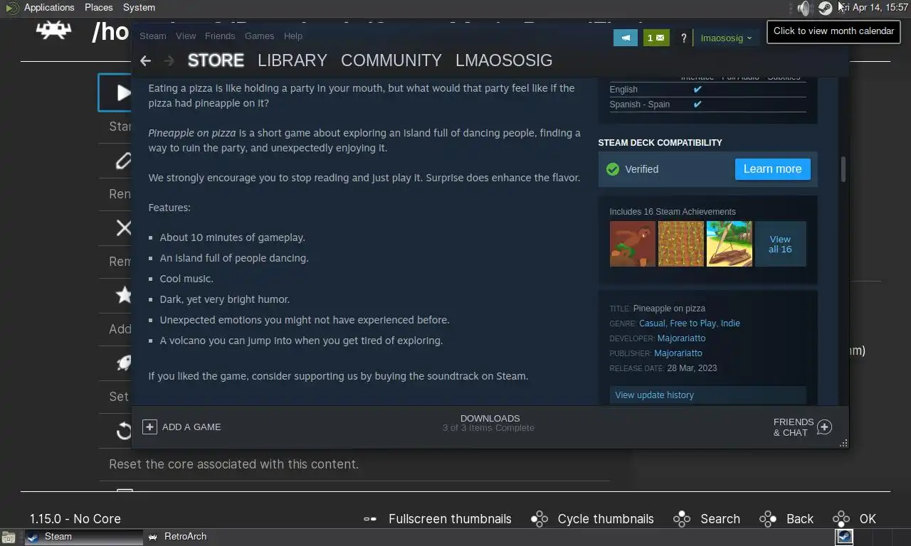
Task: Open the System menu
Action: (139, 7)
